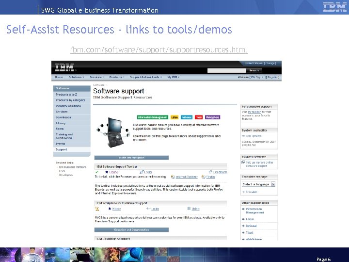This screenshot has height=262, width=349.
Task: Select the highlighted Support item in sidebar
Action: [72, 149]
